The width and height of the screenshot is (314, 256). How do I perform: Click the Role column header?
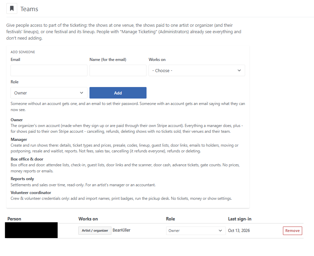(x=171, y=219)
